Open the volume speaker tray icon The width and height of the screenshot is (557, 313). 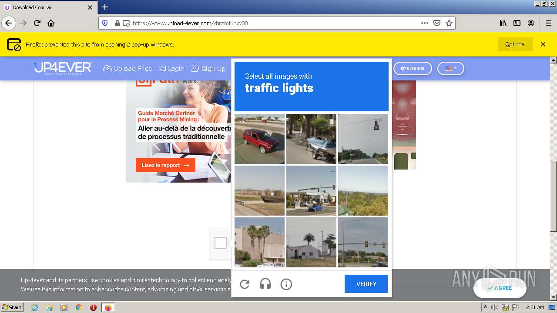(x=495, y=307)
